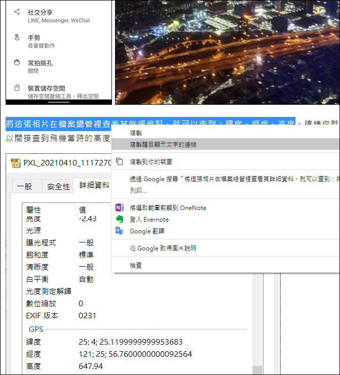Viewport: 340px width, 375px height.
Task: Open the 裝置儲存空間 settings entry
Action: pyautogui.click(x=59, y=92)
